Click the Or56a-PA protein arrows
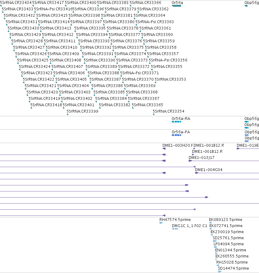 point(176,135)
